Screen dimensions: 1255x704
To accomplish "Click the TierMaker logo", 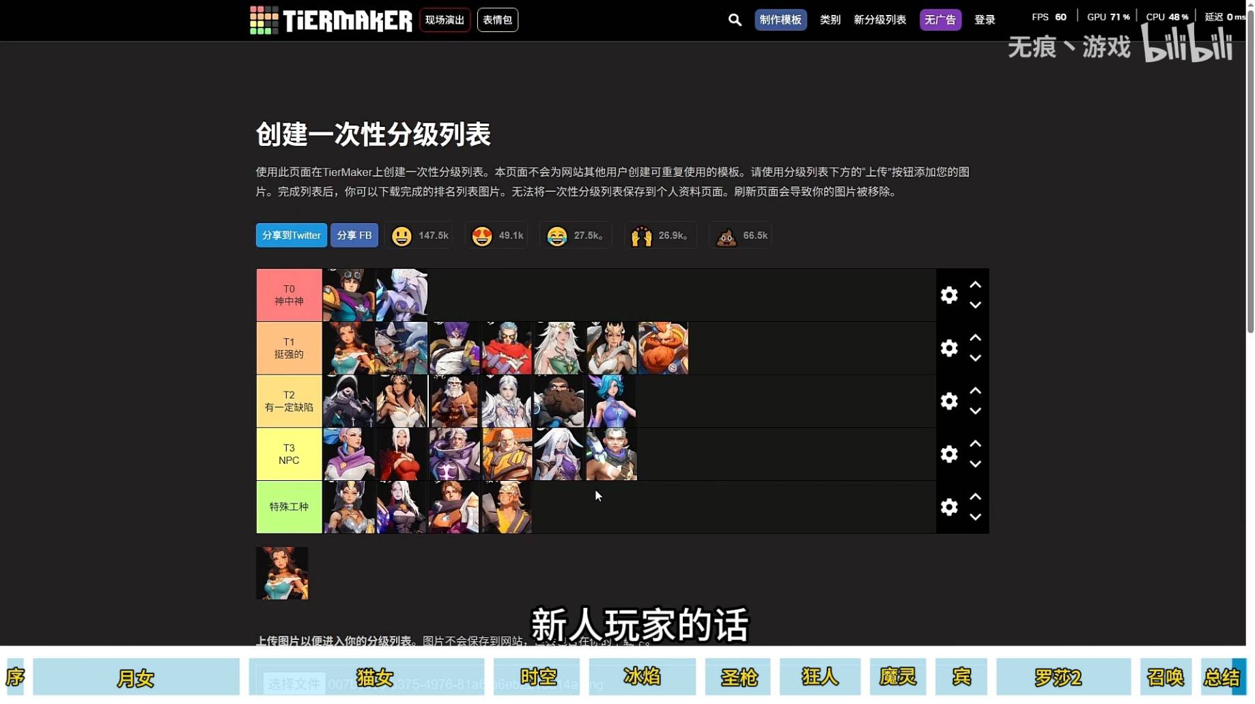I will [331, 20].
